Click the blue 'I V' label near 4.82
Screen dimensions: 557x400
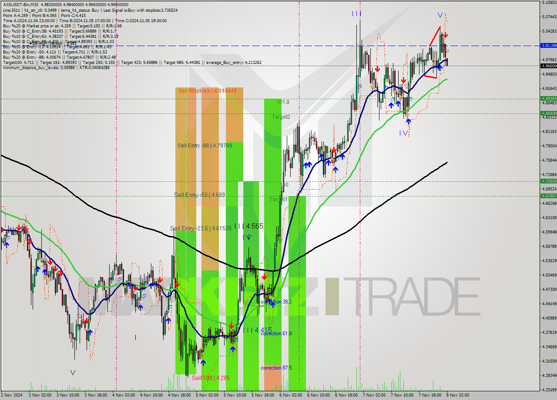[x=404, y=133]
